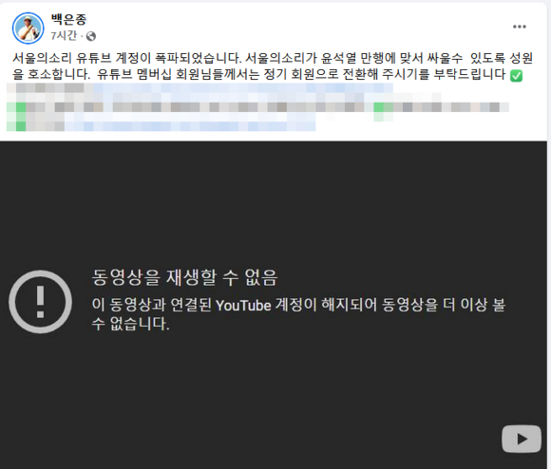Click the exclamation error icon in player

(x=41, y=302)
